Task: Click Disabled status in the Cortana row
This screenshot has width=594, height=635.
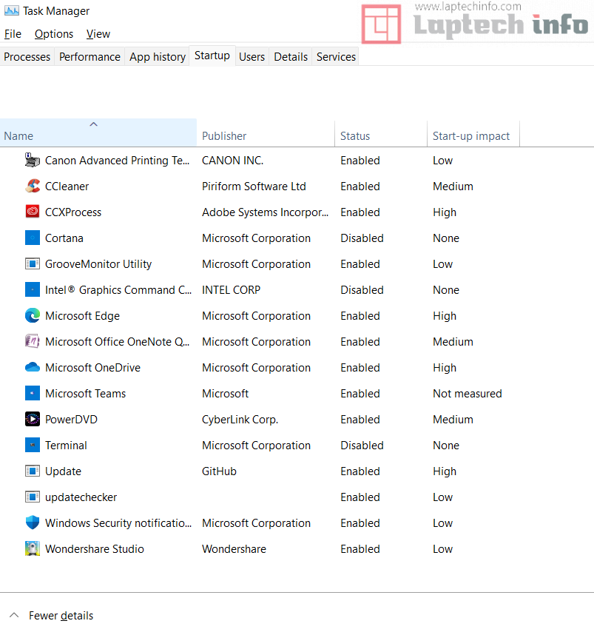Action: click(362, 238)
